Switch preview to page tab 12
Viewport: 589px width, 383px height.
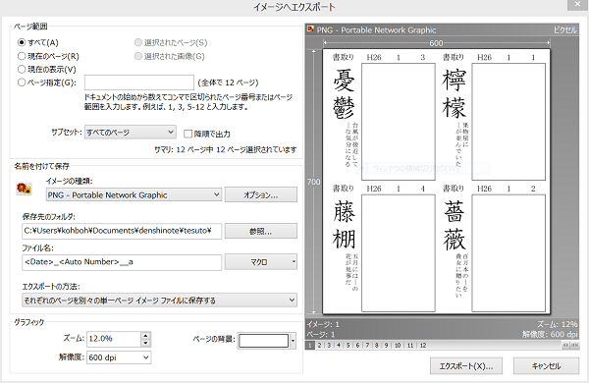423,345
